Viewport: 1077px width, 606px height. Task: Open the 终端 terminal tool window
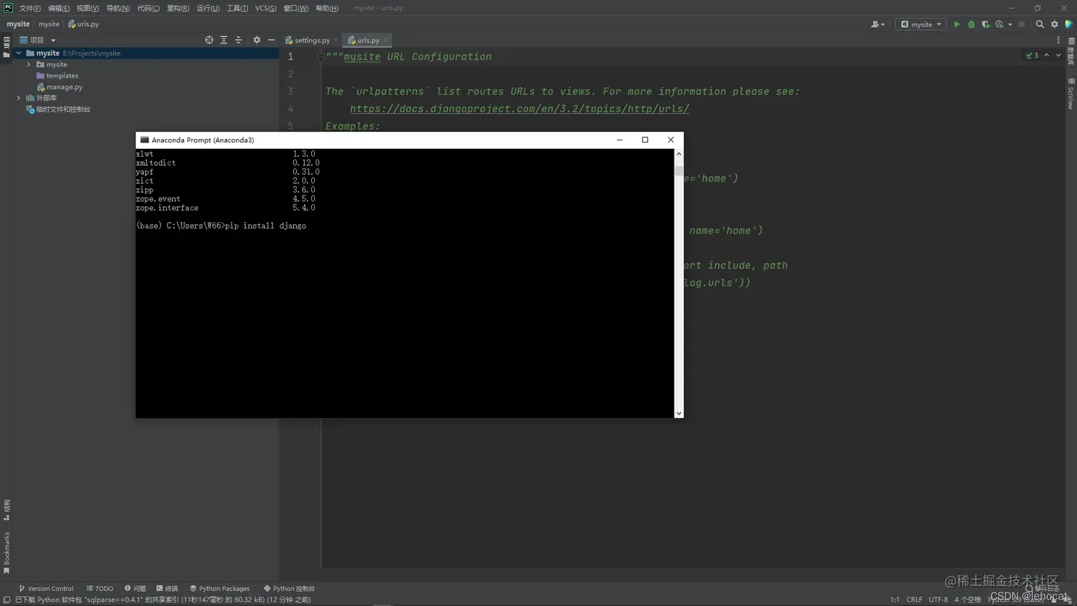pyautogui.click(x=167, y=588)
